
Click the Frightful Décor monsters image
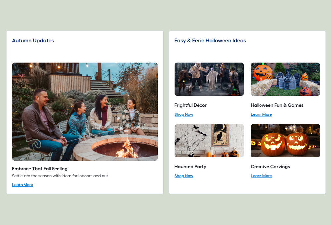click(209, 79)
